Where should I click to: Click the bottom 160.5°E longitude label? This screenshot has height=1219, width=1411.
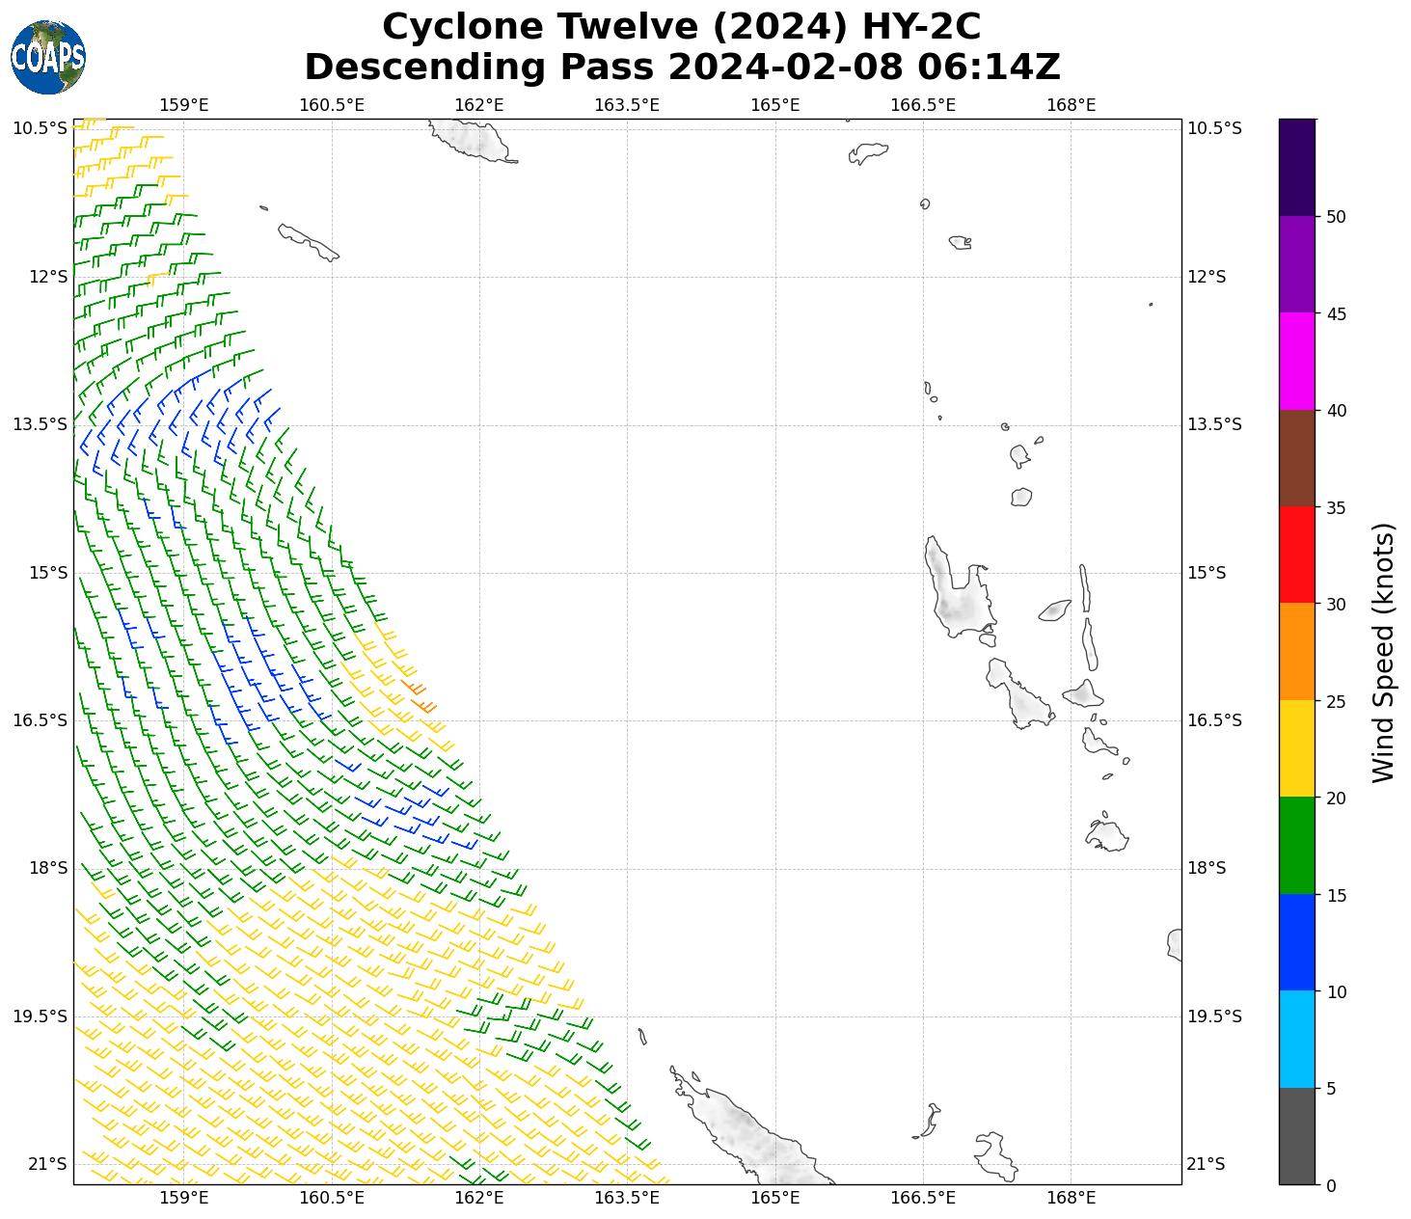332,1198
